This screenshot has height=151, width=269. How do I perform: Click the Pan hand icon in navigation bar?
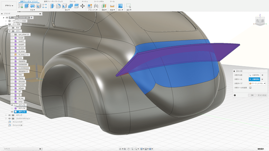click(x=128, y=149)
